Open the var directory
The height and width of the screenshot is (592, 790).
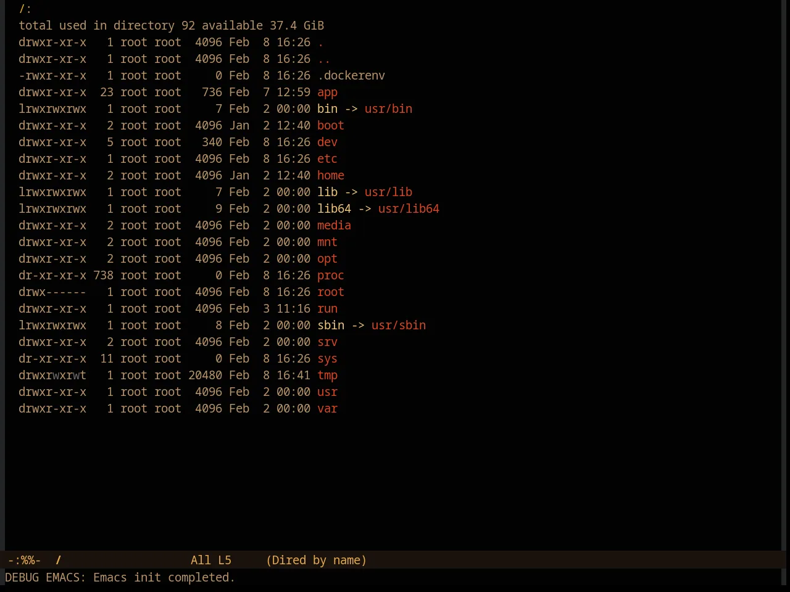(327, 408)
